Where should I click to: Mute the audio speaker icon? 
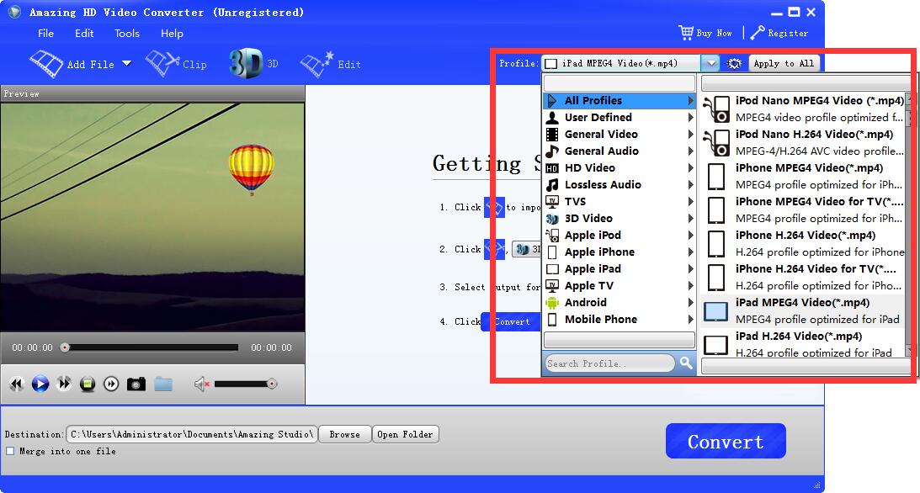coord(201,384)
